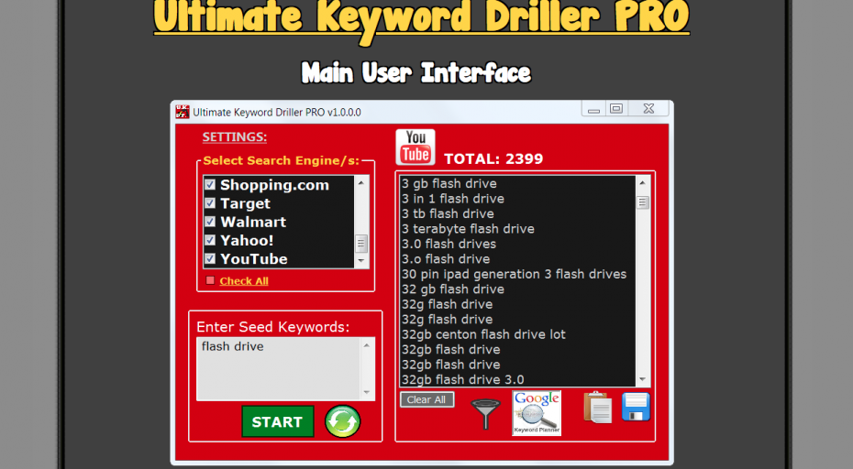Open Google Keyword Planner icon
The width and height of the screenshot is (853, 469).
[537, 412]
